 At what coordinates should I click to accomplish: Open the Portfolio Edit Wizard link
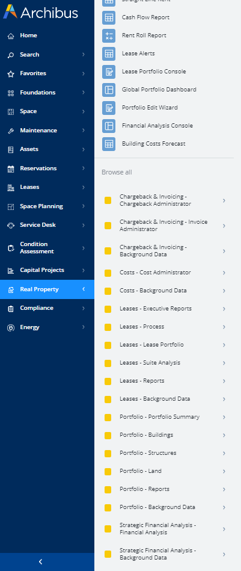coord(150,108)
